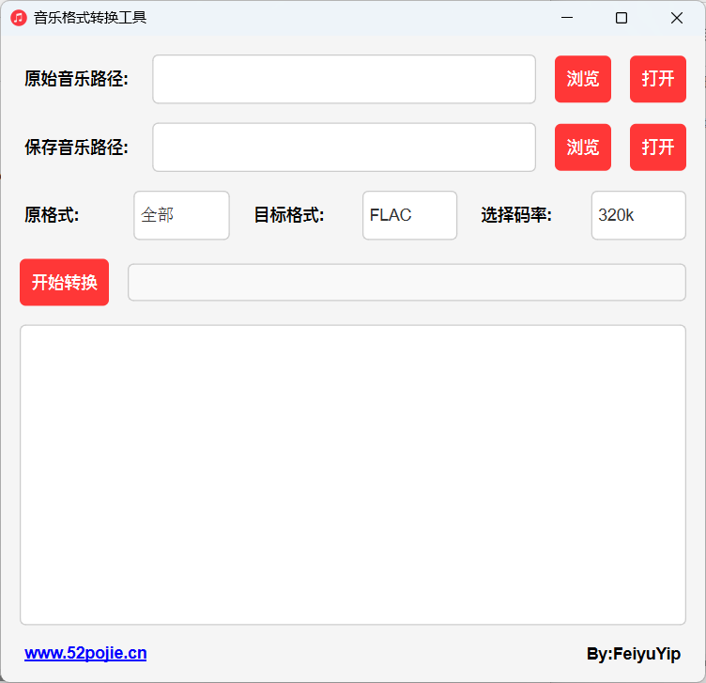Browse for the original music path
Screen dimensions: 706x683
coord(583,79)
